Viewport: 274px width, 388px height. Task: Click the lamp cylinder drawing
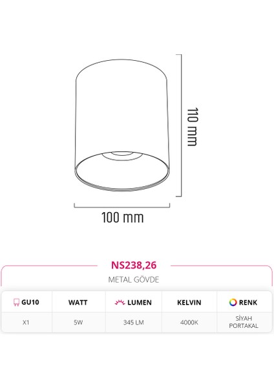point(122,125)
